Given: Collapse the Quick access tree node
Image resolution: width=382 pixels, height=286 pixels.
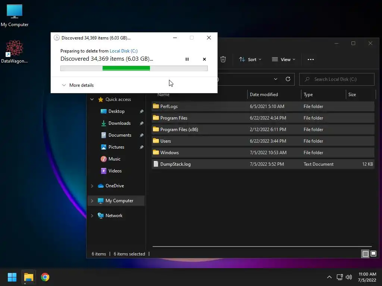Looking at the screenshot, I should (x=92, y=99).
